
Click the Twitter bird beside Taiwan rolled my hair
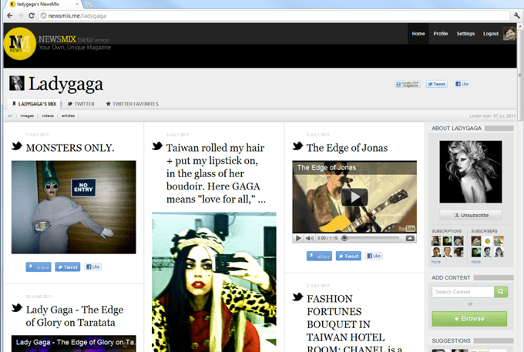(157, 146)
